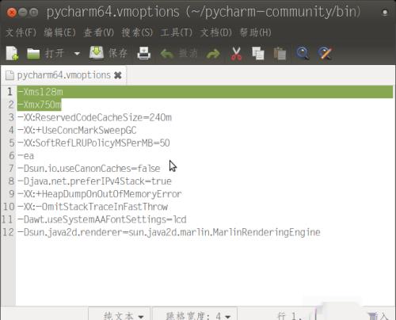The image size is (396, 320).
Task: Open the 搜索(S) menu
Action: 137,32
